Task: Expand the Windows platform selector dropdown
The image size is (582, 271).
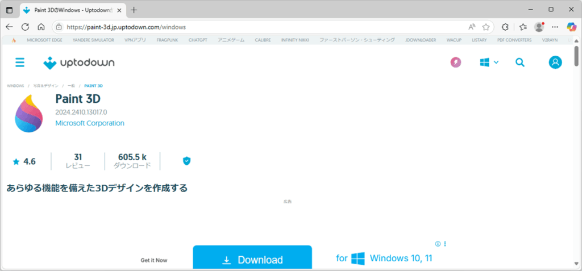Action: click(x=489, y=62)
